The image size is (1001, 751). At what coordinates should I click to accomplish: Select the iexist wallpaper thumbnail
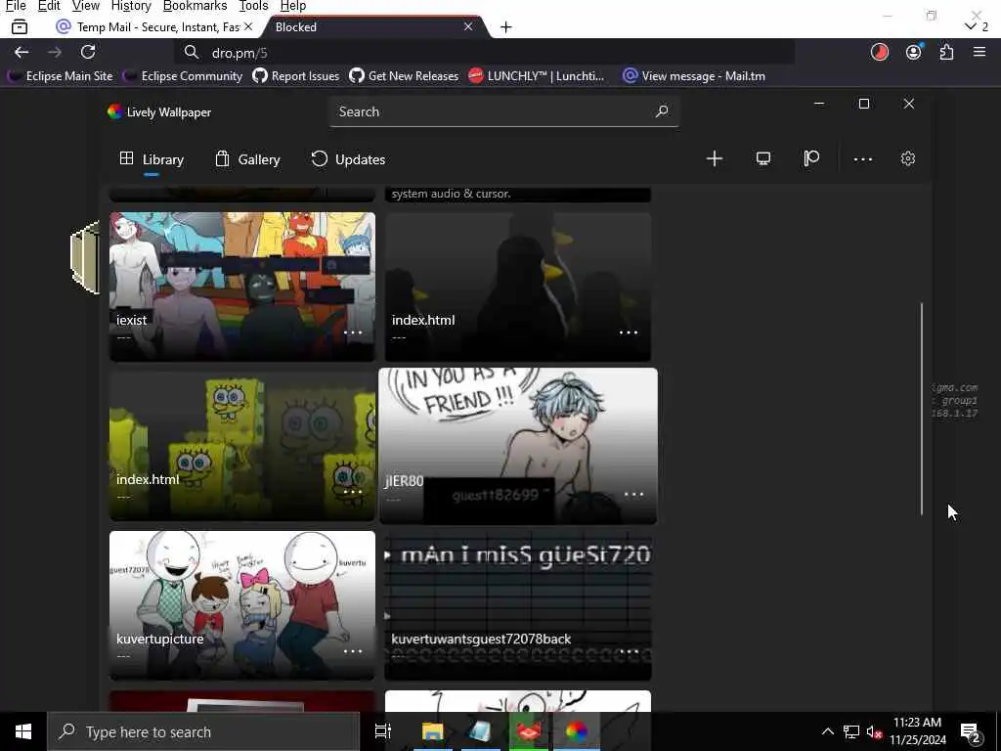point(242,287)
